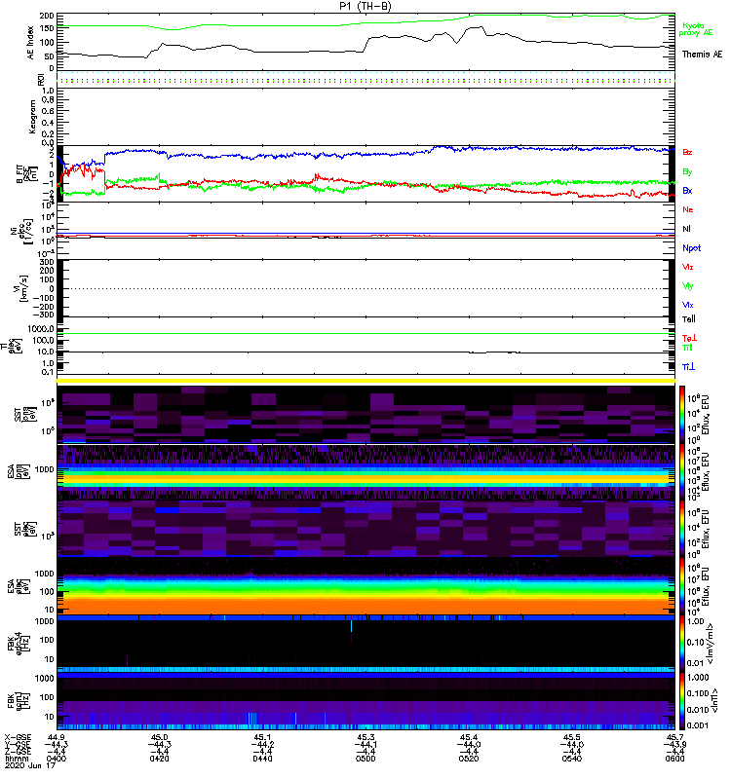Select the red Vix legend entry
Image resolution: width=731 pixels, height=779 pixels.
[687, 267]
